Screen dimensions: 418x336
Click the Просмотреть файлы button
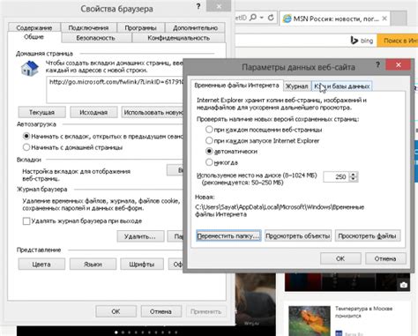(x=368, y=236)
